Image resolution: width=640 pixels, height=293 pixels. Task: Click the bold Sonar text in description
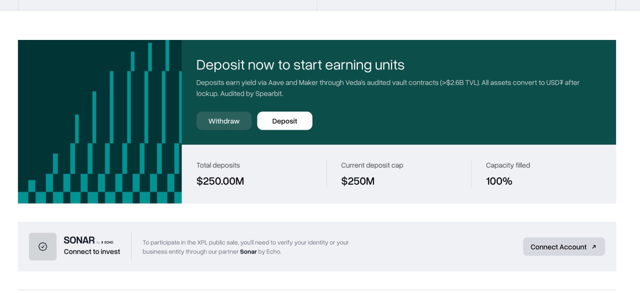point(248,252)
